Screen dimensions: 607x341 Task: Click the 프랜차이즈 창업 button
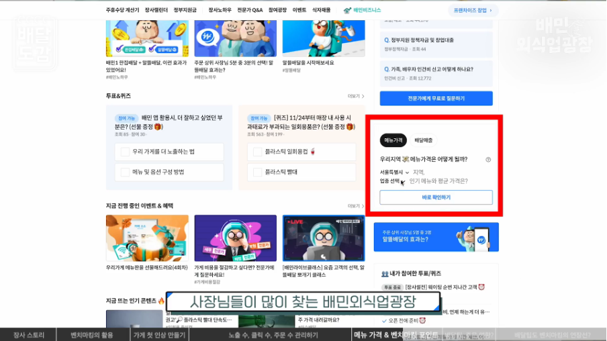click(473, 11)
